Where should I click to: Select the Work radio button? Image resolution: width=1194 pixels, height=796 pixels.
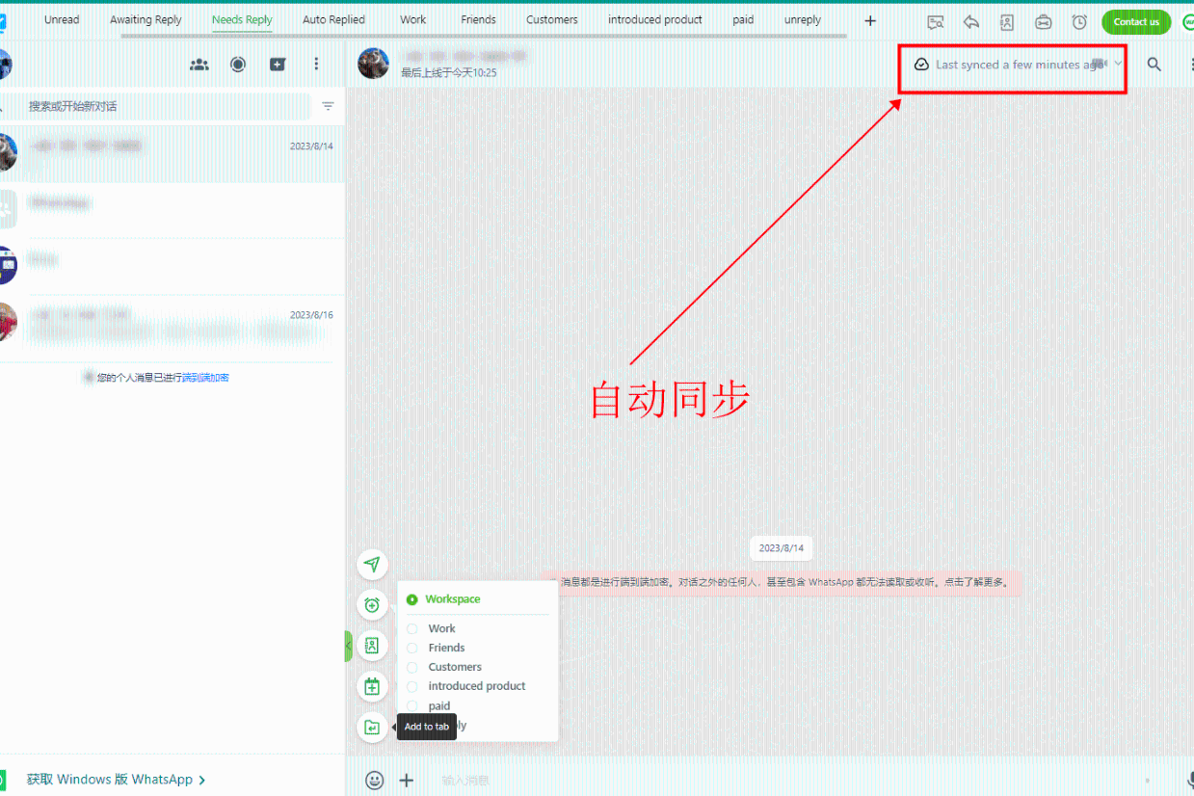[x=414, y=628]
